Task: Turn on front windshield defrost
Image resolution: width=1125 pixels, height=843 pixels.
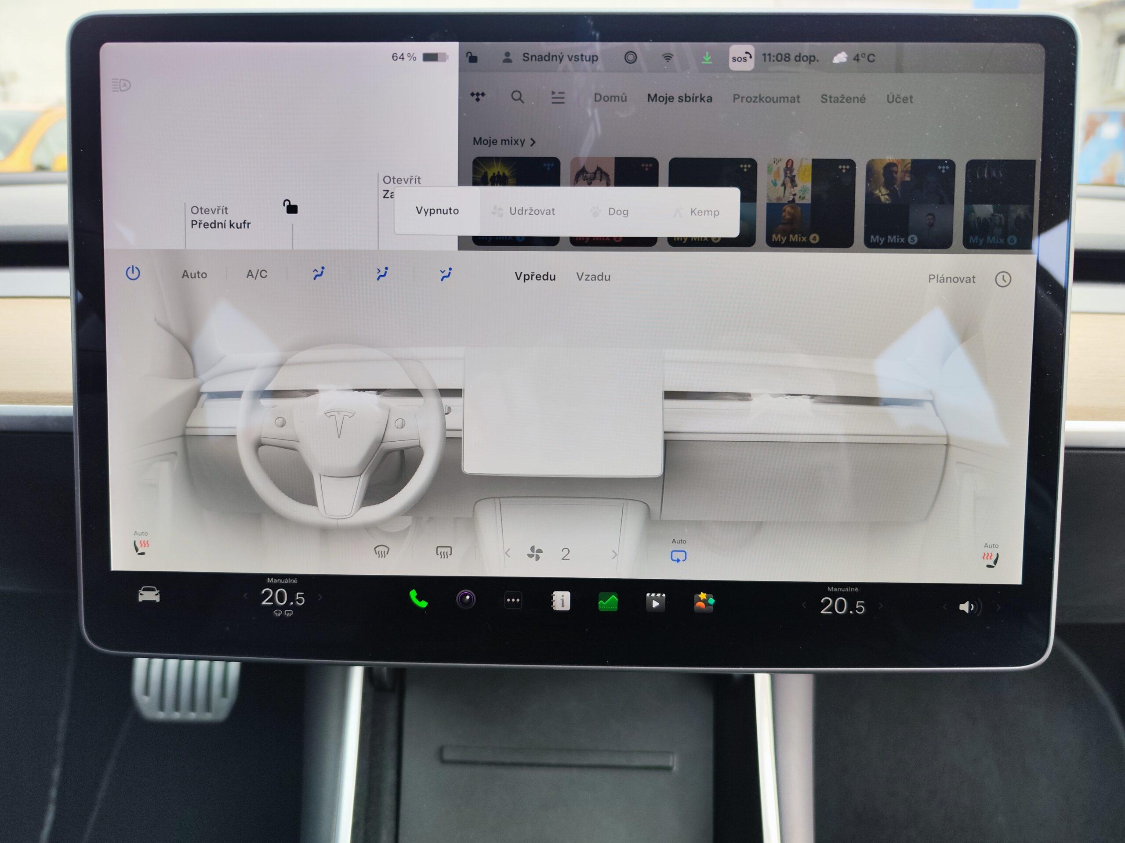Action: 381,551
